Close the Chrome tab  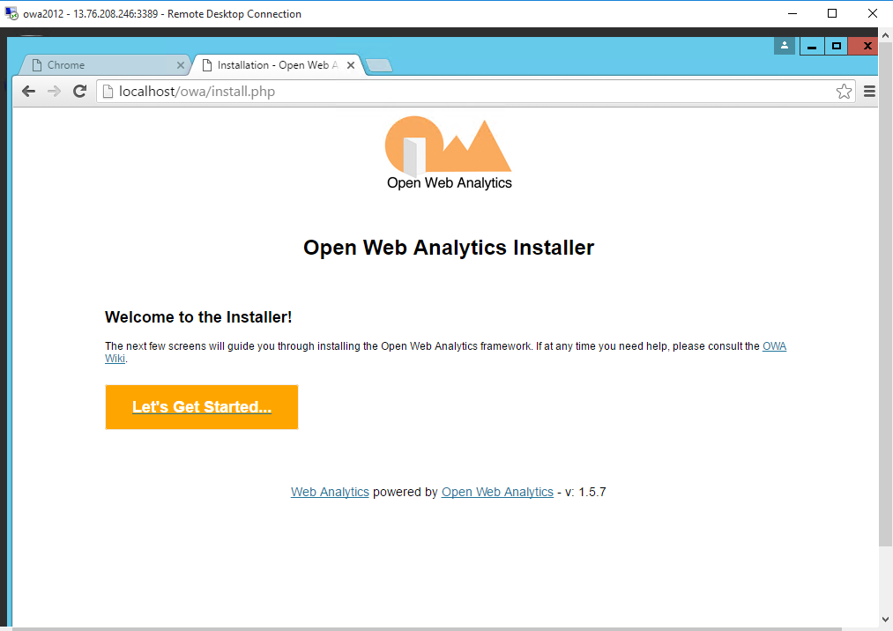(181, 64)
